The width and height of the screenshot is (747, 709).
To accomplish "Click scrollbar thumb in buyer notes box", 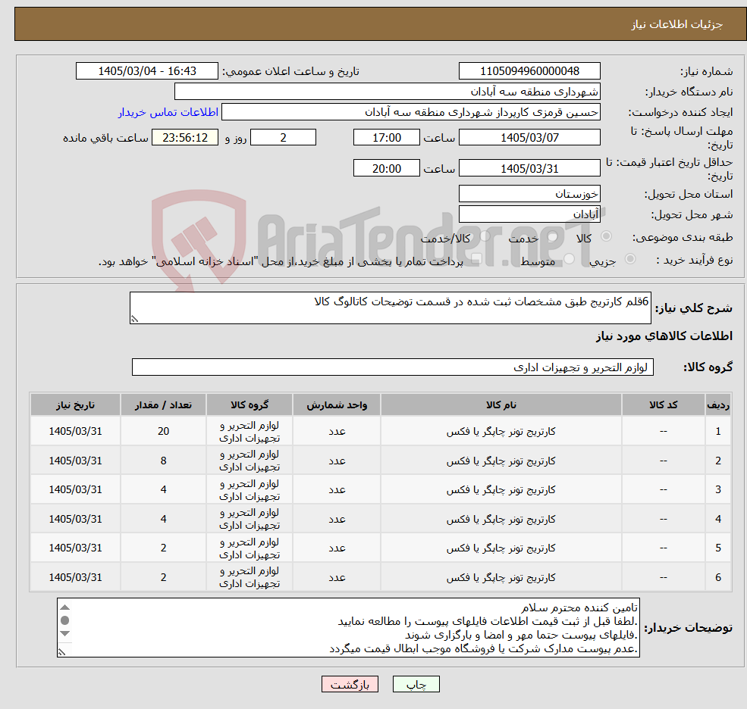I will [65, 620].
